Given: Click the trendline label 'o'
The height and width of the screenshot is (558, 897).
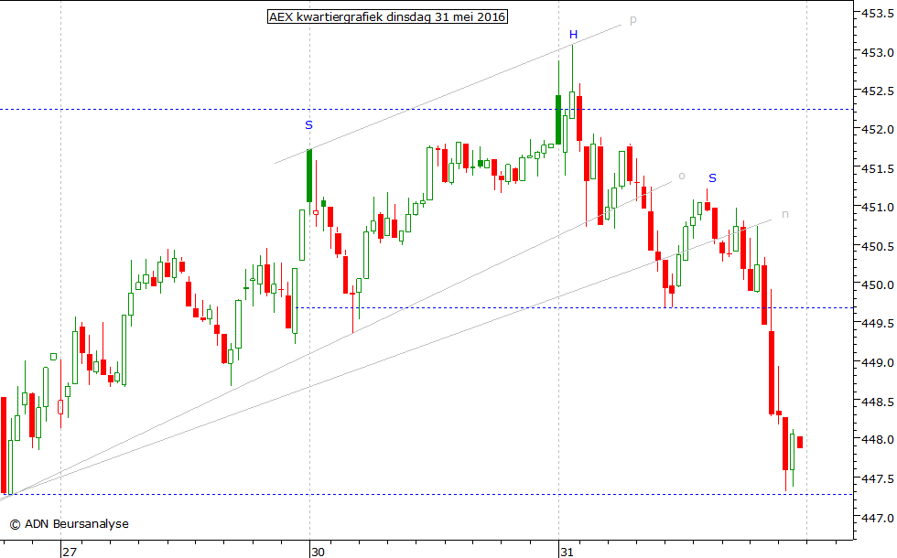Looking at the screenshot, I should [x=681, y=176].
